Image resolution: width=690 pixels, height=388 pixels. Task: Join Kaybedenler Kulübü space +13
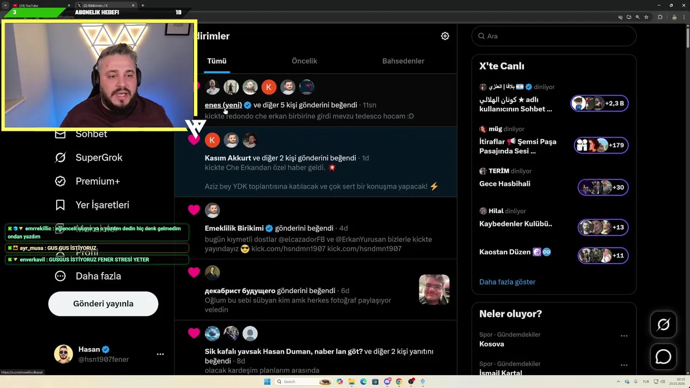coord(603,227)
